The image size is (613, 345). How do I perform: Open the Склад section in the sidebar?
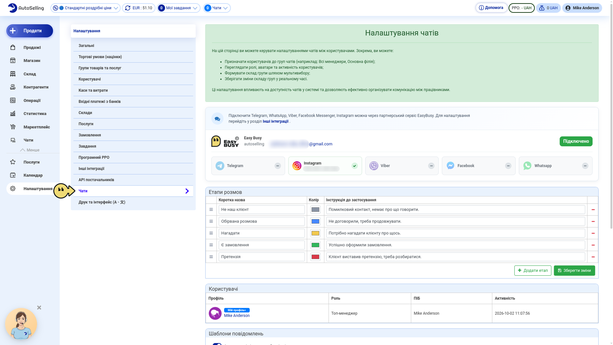coord(30,74)
